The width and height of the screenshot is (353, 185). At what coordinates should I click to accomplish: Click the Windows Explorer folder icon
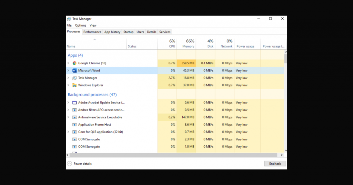pos(74,85)
